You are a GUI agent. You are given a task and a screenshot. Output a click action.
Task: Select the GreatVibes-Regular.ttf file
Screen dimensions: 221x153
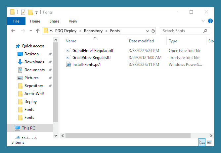coord(92,58)
